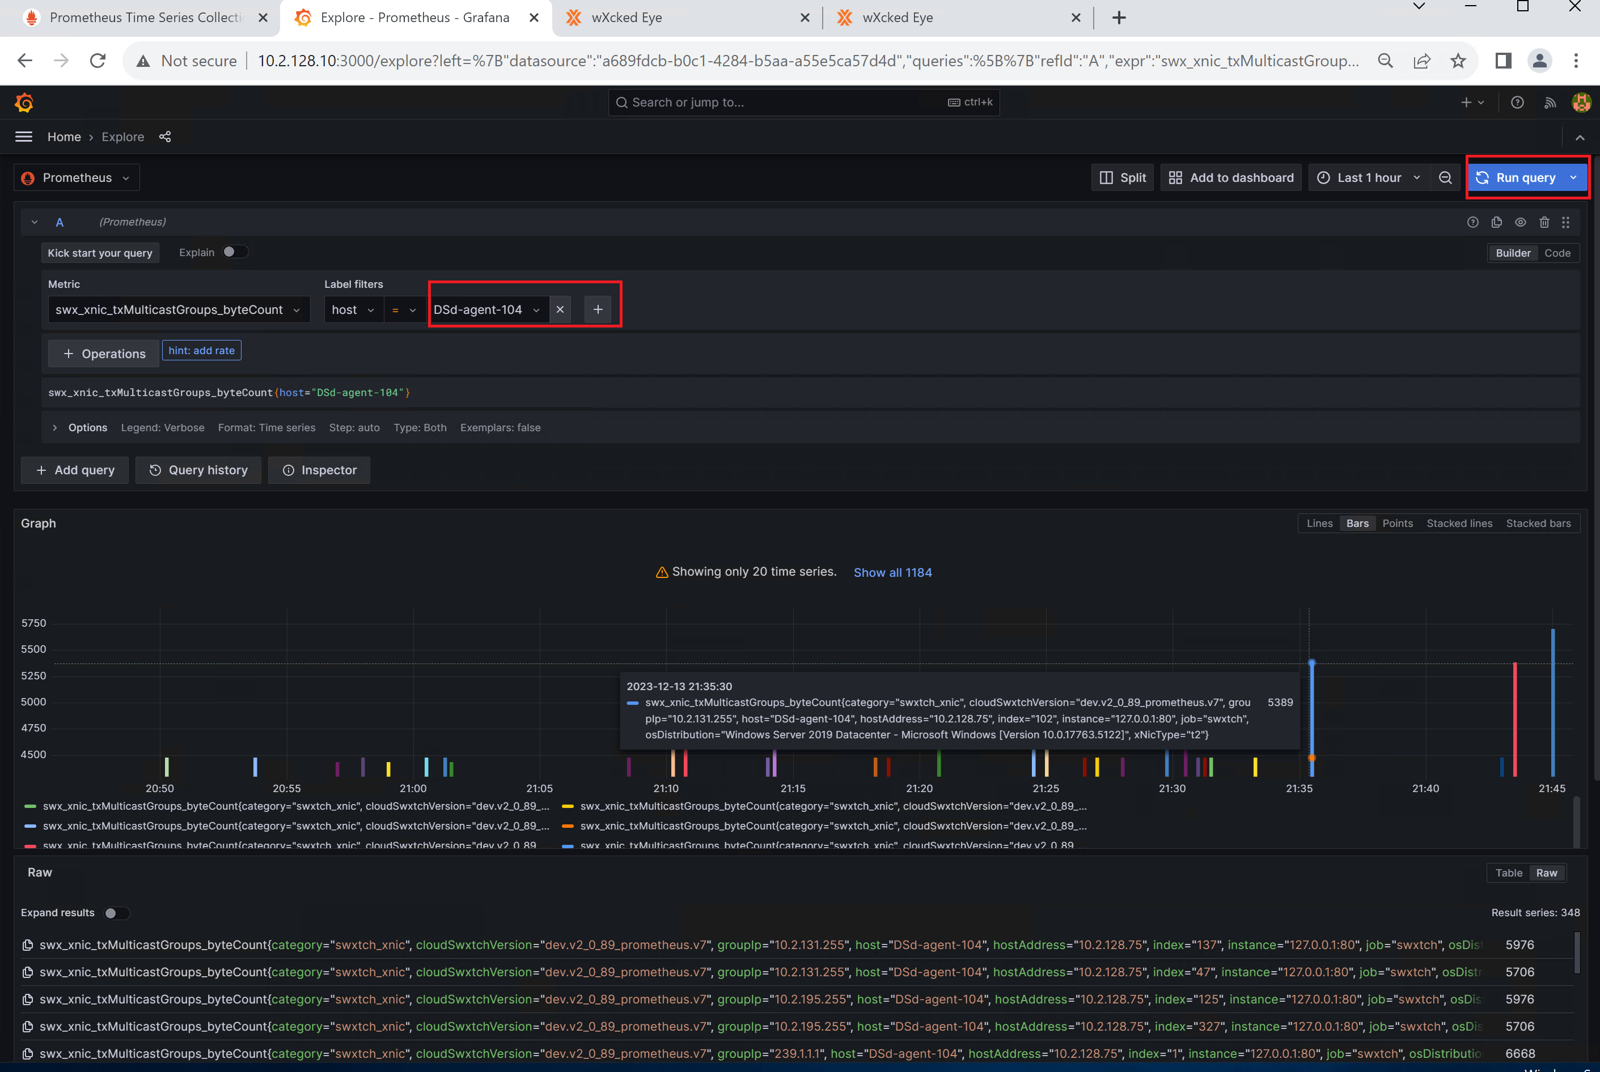Select Stacked bars graph style
Screen dimensions: 1600x1072
pos(1538,524)
